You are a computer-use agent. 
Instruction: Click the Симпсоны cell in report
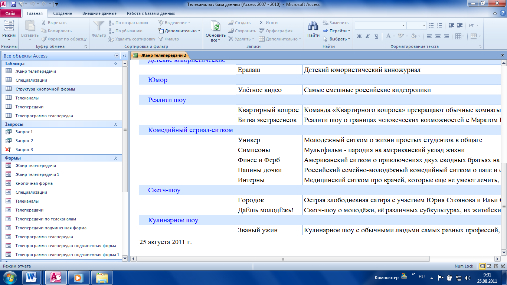[269, 150]
